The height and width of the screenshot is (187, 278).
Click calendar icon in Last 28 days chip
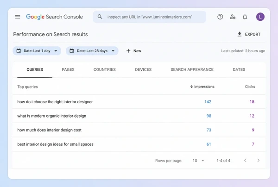(x=72, y=51)
